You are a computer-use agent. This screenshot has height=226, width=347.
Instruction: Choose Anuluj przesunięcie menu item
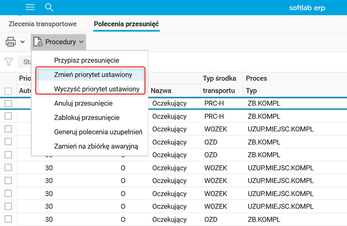coord(84,103)
